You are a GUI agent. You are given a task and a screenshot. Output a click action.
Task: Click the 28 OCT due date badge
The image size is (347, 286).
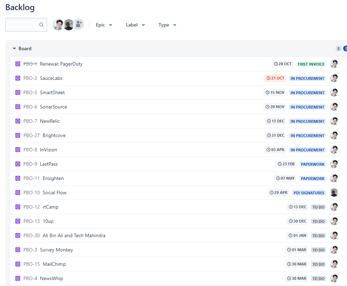click(x=282, y=64)
